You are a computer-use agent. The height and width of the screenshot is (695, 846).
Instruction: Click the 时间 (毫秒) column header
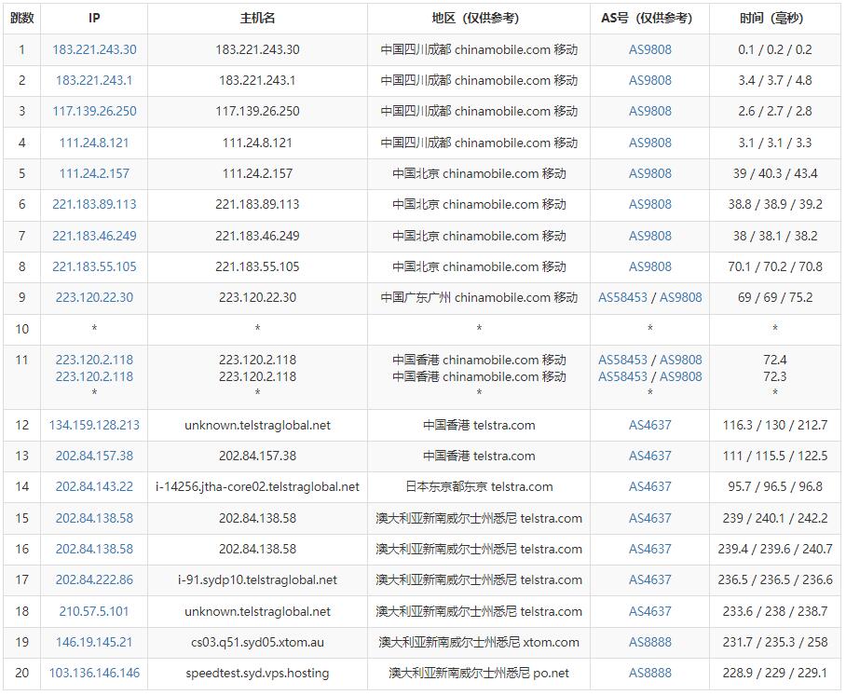click(x=775, y=19)
